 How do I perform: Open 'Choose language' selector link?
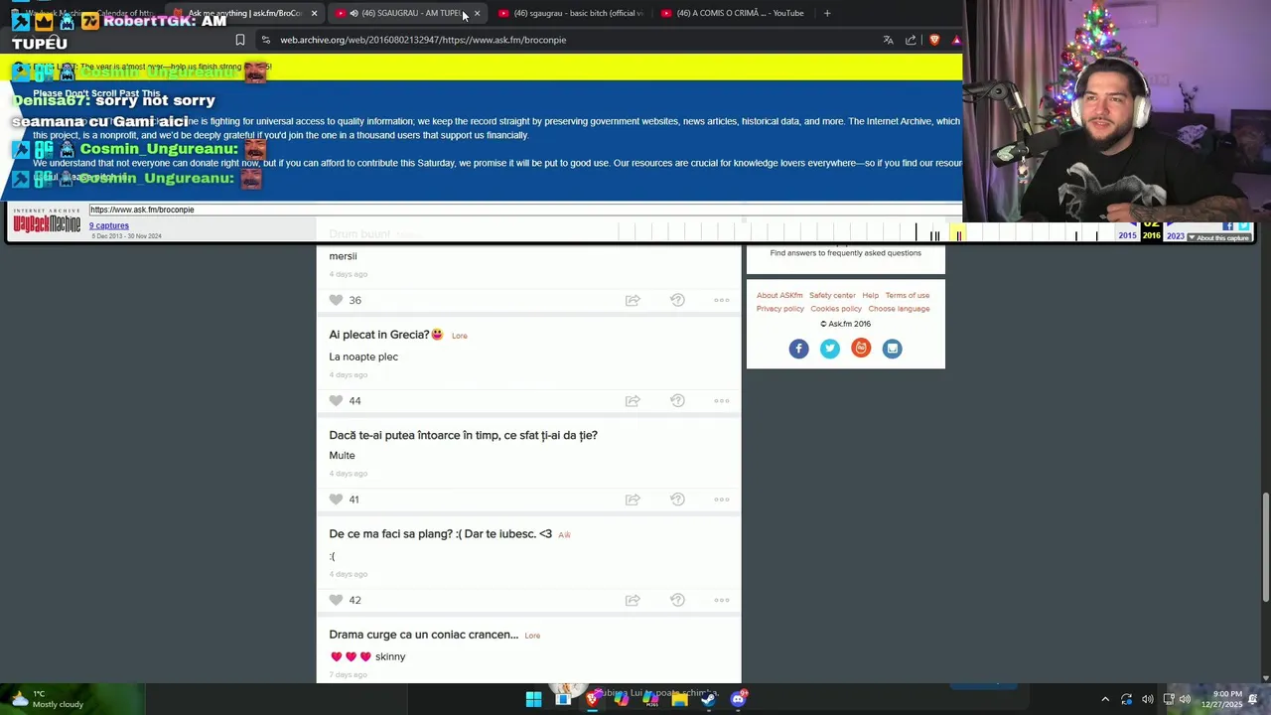(899, 309)
